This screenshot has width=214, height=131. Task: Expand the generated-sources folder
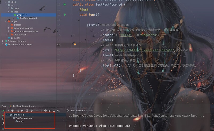click(9, 28)
